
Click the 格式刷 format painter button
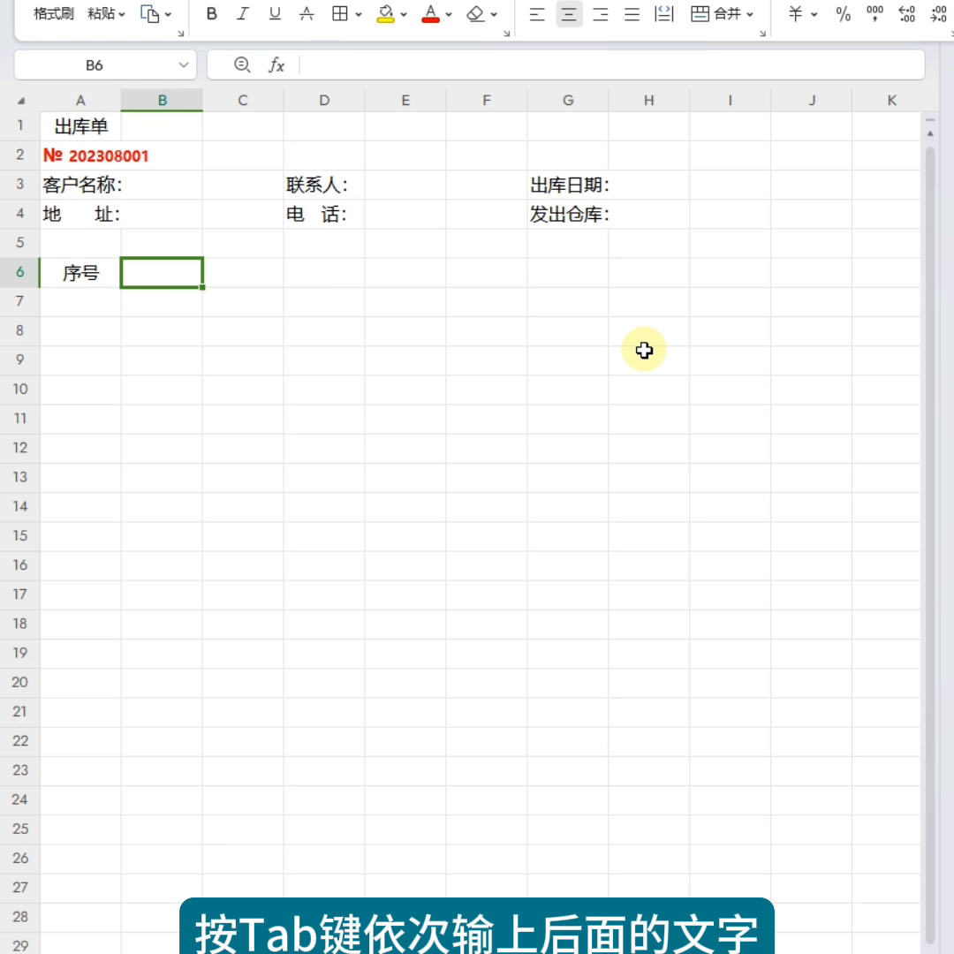tap(54, 13)
